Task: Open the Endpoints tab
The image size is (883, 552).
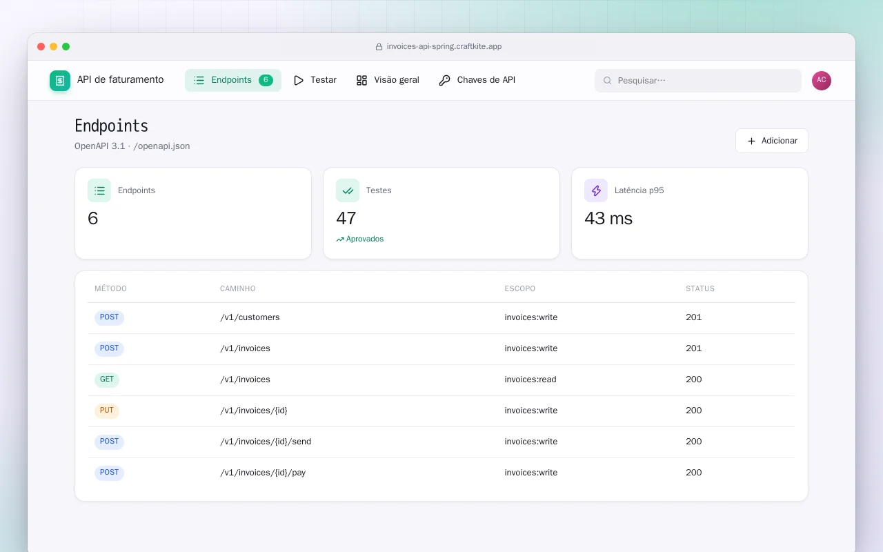Action: tap(233, 80)
